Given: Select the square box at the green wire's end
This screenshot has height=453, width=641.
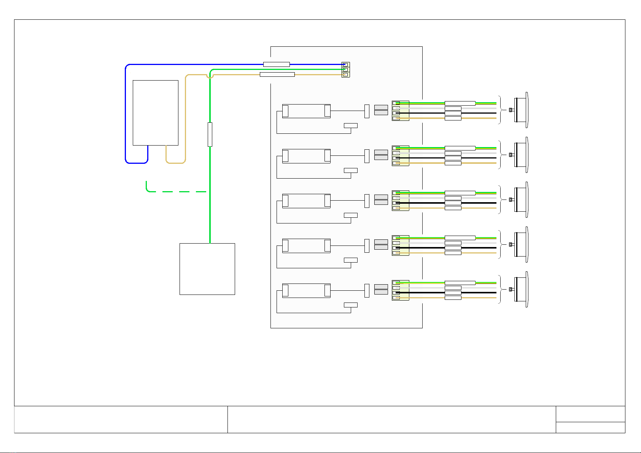Looking at the screenshot, I should click(207, 269).
